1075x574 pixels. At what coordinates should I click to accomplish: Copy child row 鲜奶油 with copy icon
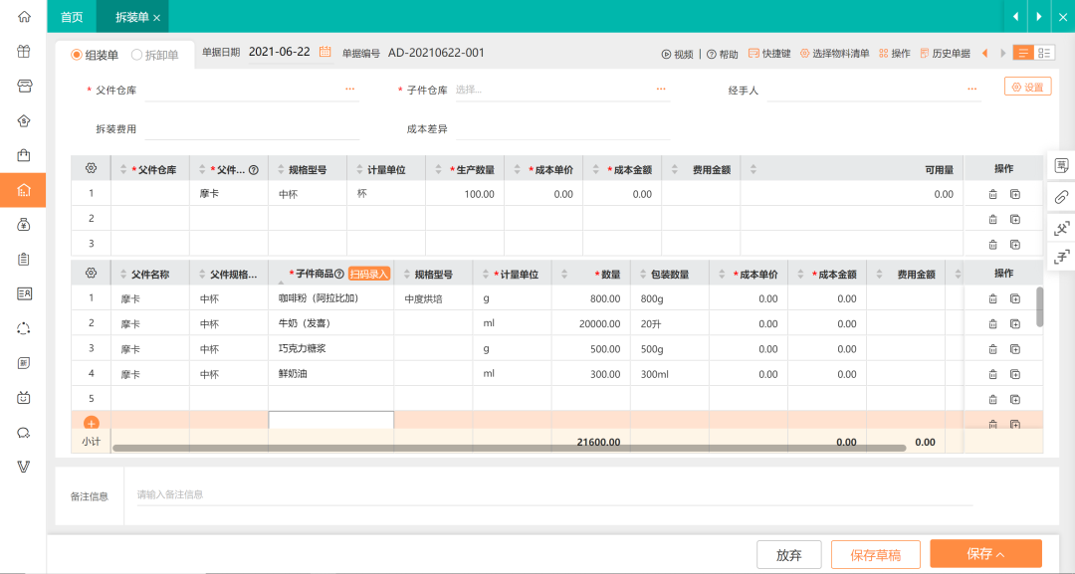(1015, 374)
